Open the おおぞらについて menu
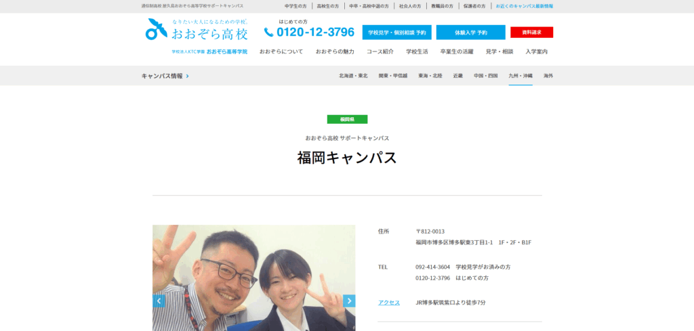 pyautogui.click(x=281, y=51)
